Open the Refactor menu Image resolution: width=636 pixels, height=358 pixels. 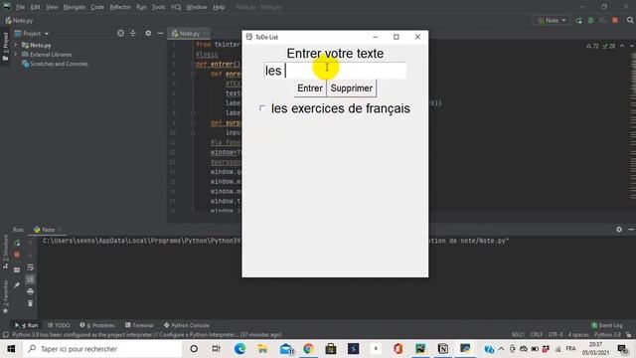pyautogui.click(x=120, y=7)
